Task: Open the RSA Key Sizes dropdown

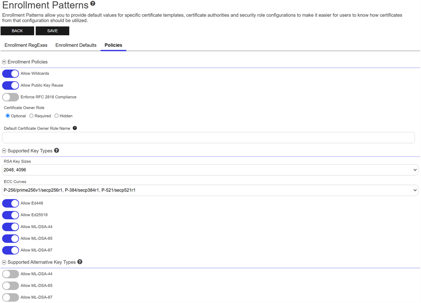Action: tap(210, 170)
